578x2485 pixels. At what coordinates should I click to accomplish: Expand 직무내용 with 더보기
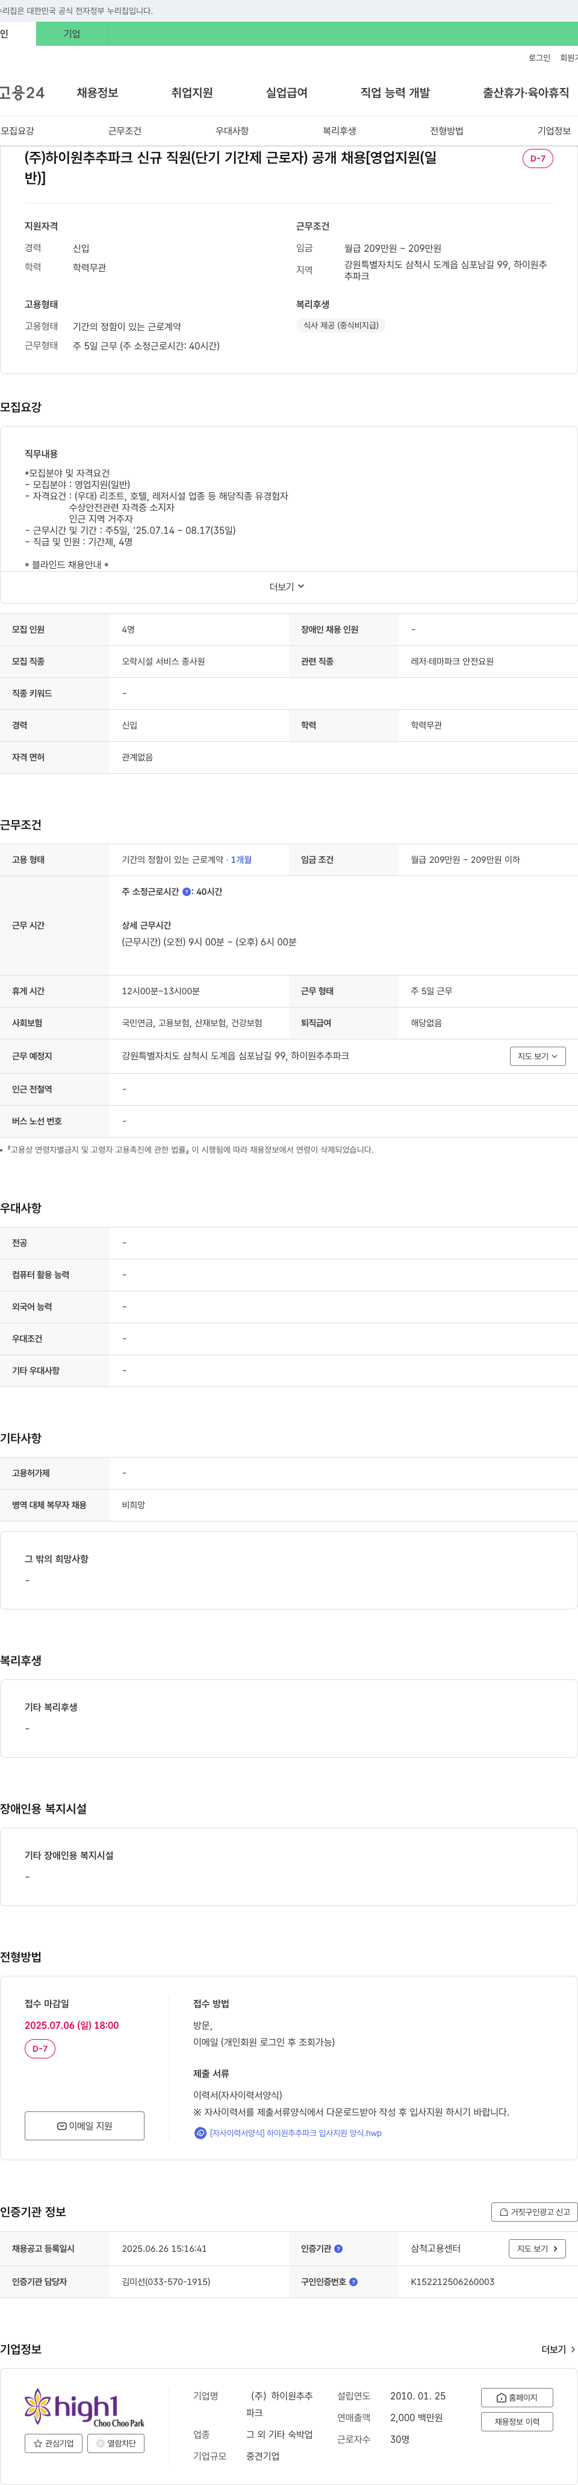click(x=287, y=586)
